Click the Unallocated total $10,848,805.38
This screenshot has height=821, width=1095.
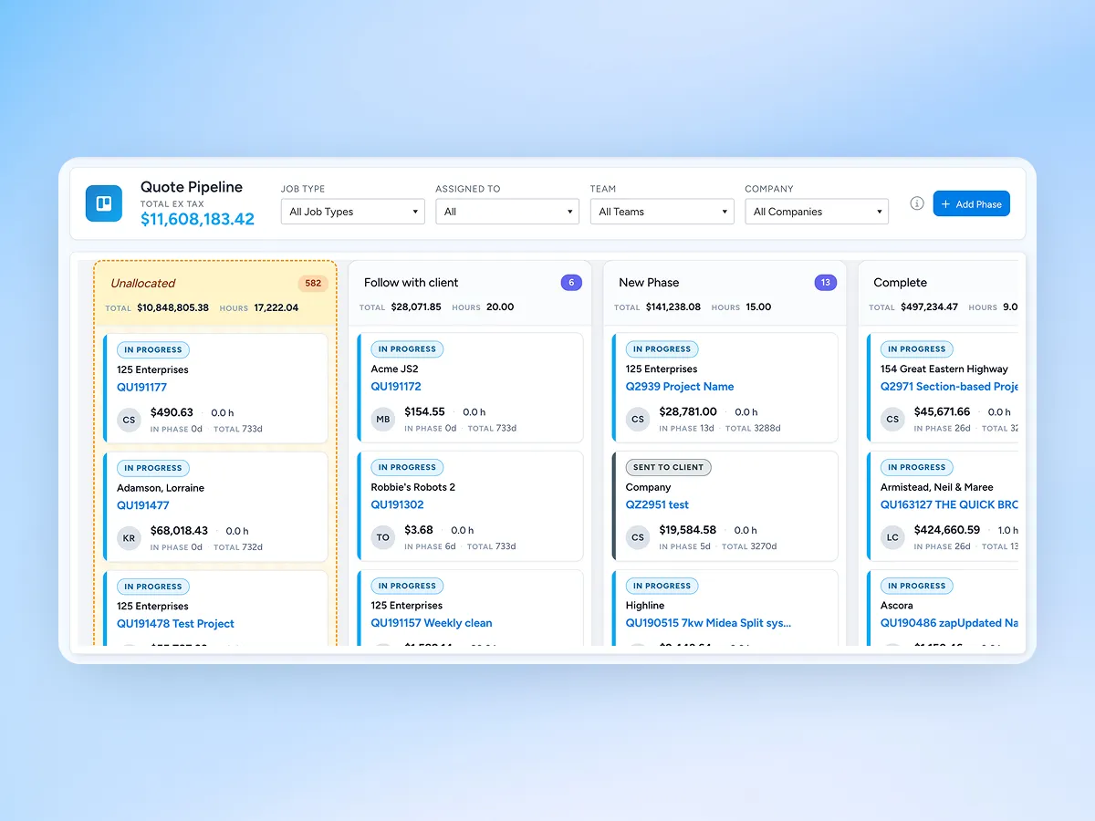tap(172, 308)
